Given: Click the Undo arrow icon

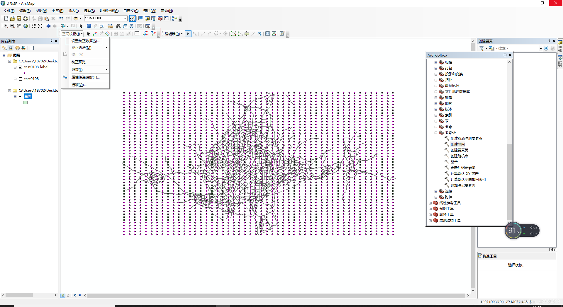Looking at the screenshot, I should pyautogui.click(x=61, y=18).
